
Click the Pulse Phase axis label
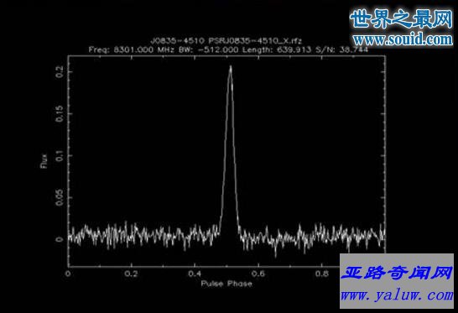point(226,284)
